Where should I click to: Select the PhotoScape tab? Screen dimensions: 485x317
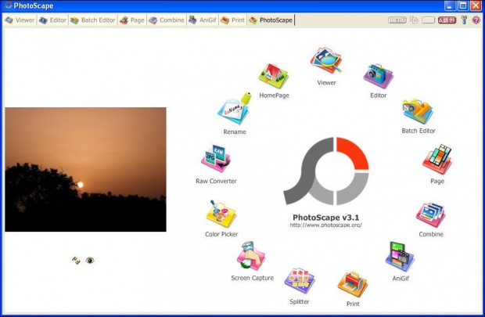271,20
